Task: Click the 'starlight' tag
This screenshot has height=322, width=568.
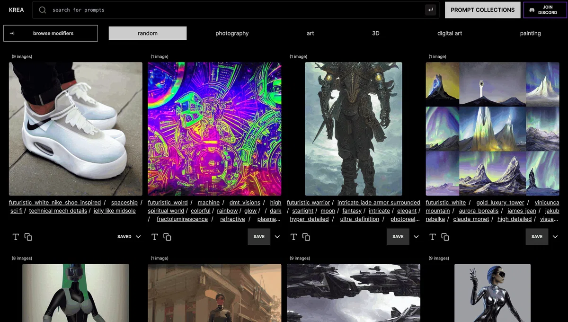Action: tap(303, 211)
